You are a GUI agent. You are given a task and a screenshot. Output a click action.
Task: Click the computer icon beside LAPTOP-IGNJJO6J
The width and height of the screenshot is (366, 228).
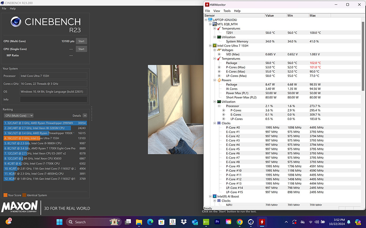(x=210, y=20)
